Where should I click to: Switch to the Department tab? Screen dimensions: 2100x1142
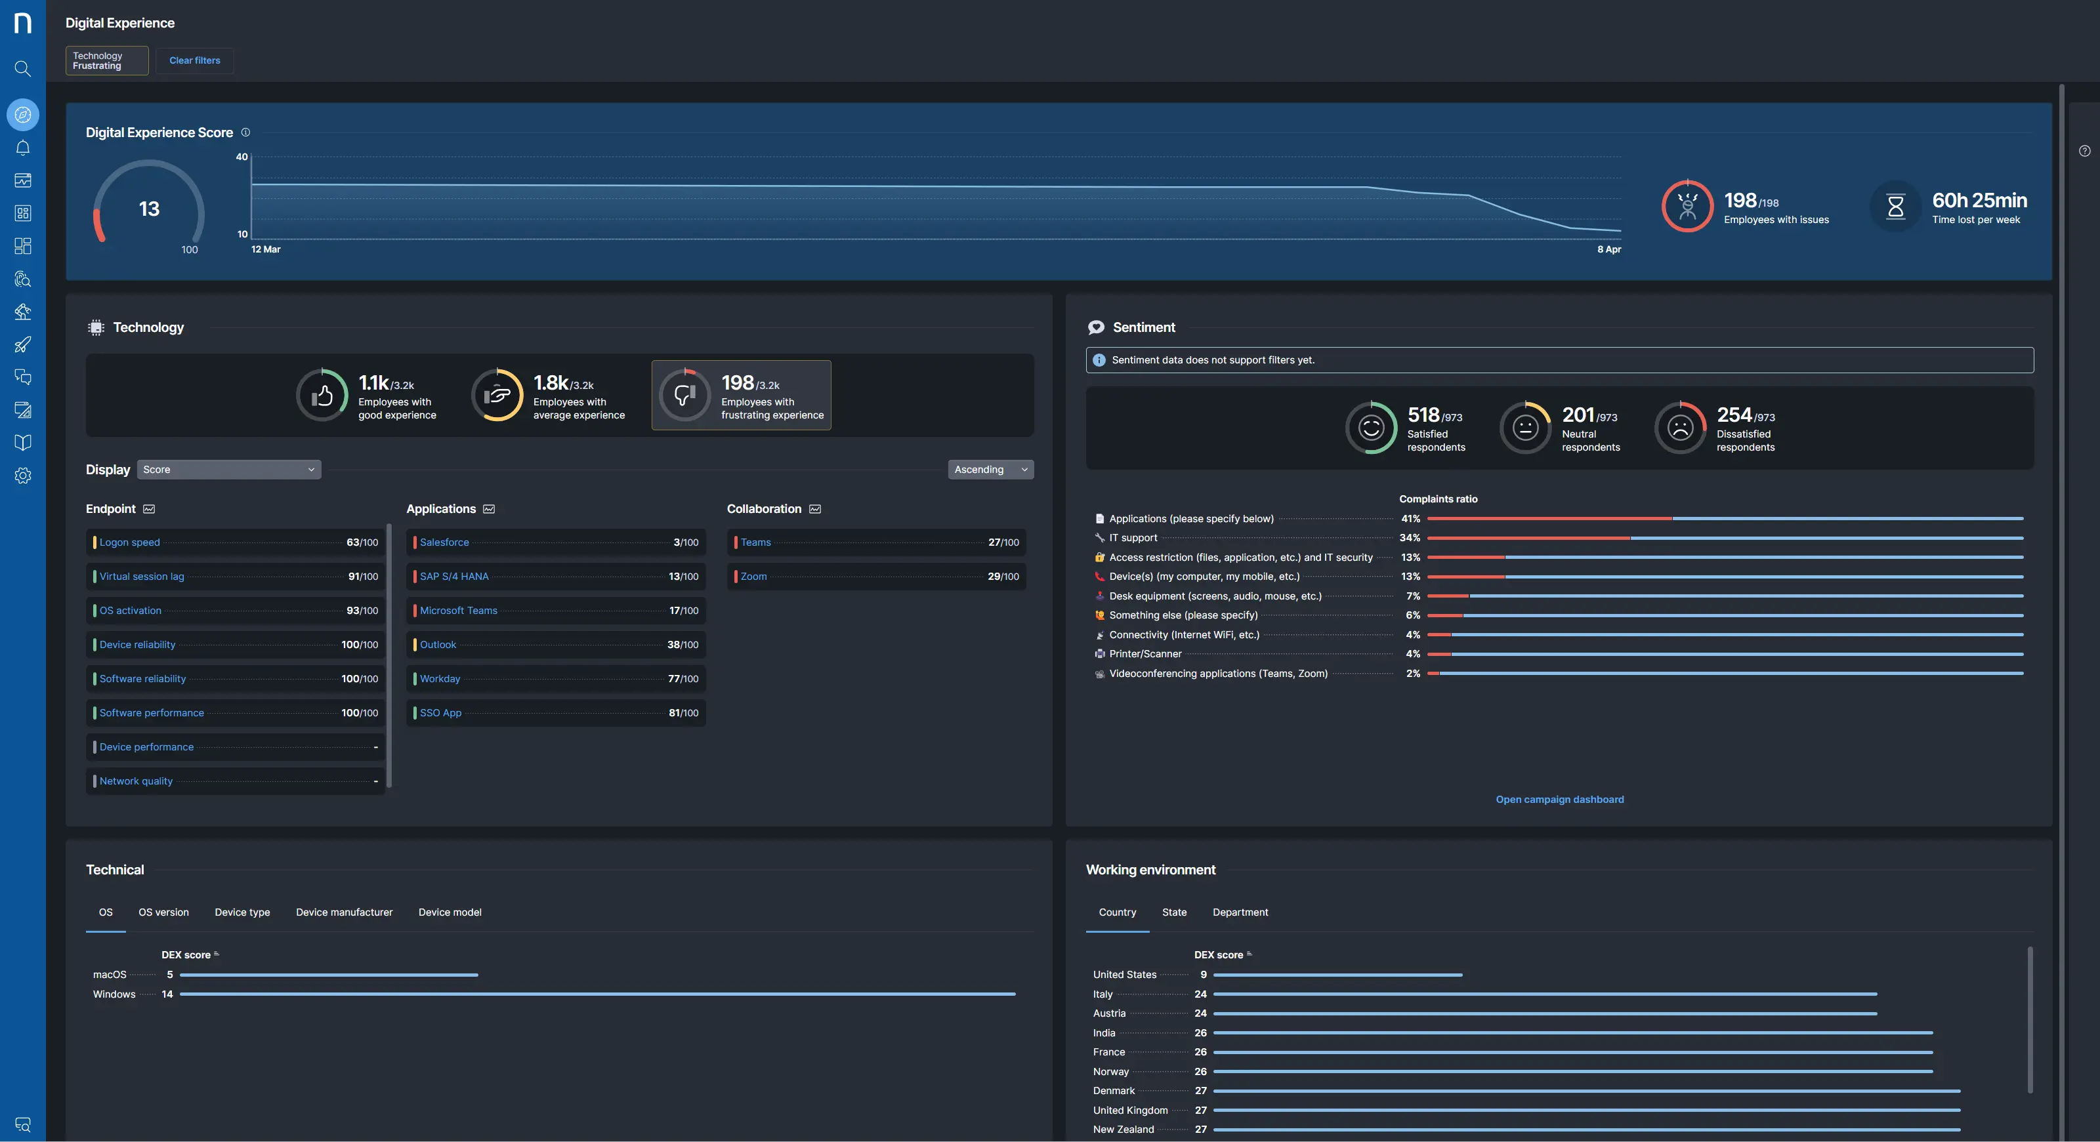1240,912
